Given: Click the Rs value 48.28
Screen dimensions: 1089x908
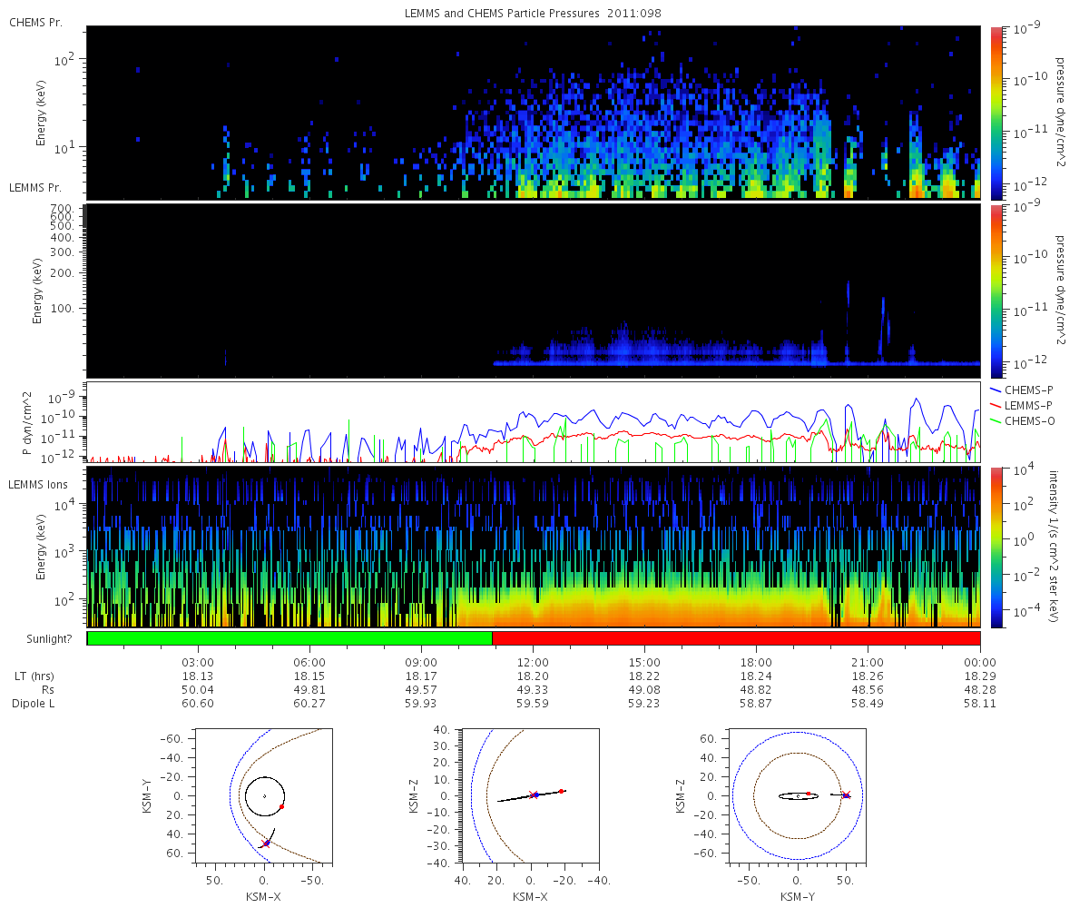Looking at the screenshot, I should click(980, 690).
